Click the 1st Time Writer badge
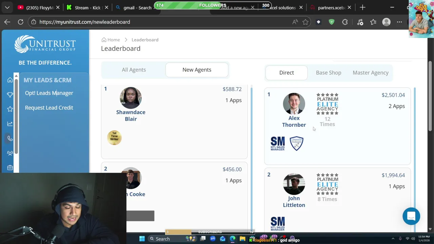Screen dimensions: 434x244 pyautogui.click(x=114, y=138)
